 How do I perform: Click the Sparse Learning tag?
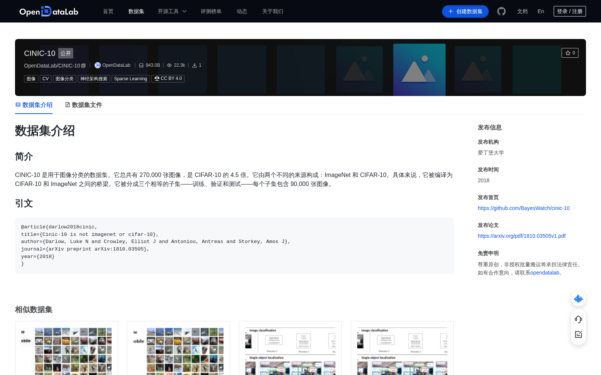131,79
